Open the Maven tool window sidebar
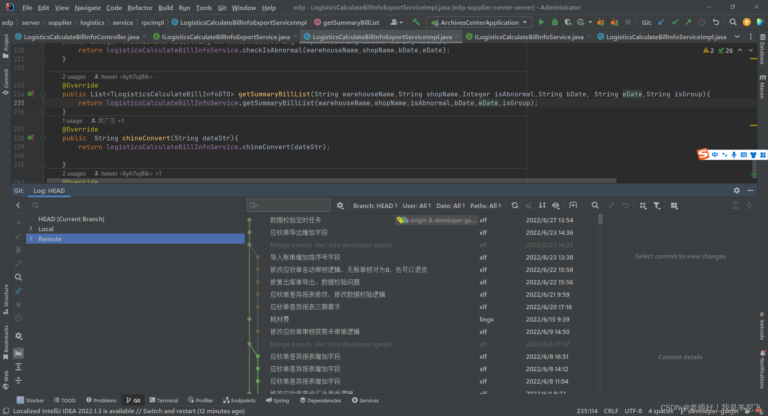 point(762,86)
